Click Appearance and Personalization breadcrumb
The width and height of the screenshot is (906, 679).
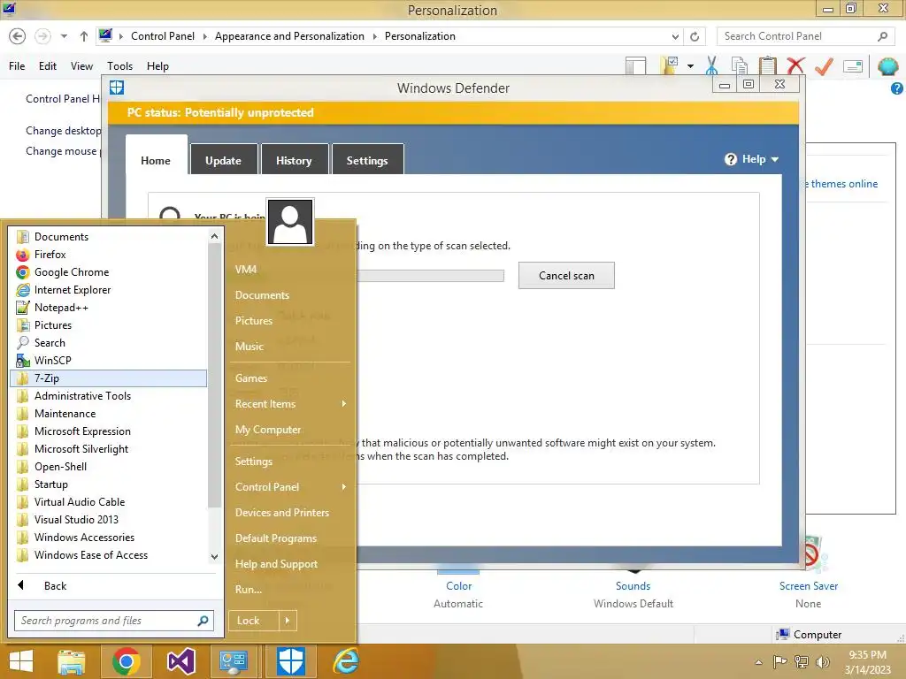(289, 35)
